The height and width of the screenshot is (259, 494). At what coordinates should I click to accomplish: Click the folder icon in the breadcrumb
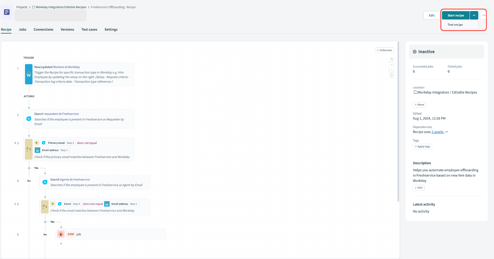(x=34, y=7)
